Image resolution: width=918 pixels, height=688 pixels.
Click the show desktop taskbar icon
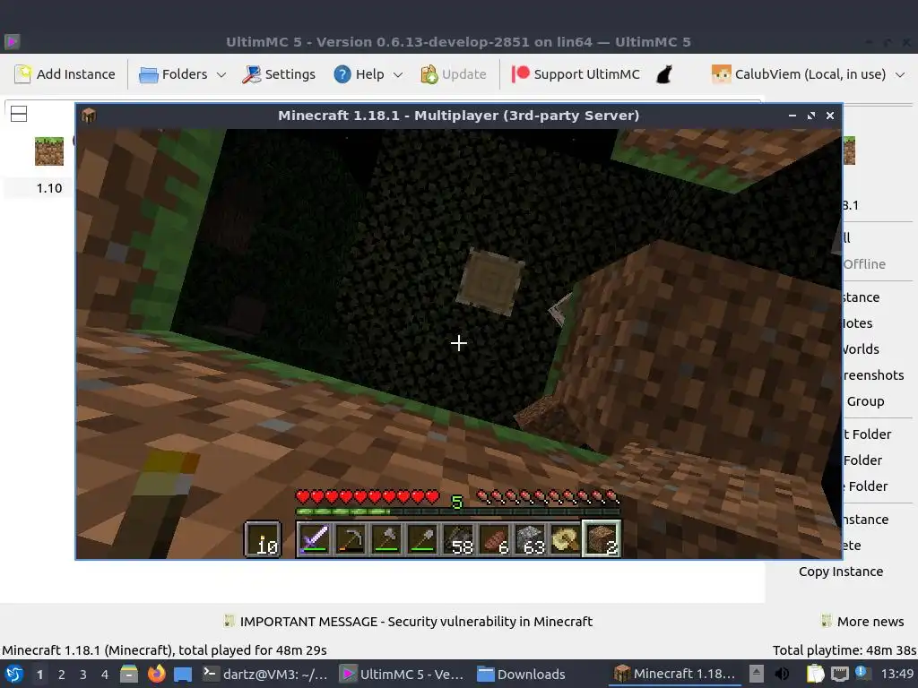tap(183, 675)
